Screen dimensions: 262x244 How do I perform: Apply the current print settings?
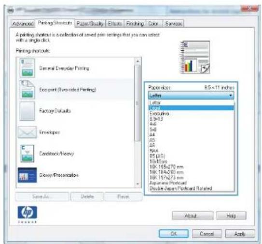point(240,234)
